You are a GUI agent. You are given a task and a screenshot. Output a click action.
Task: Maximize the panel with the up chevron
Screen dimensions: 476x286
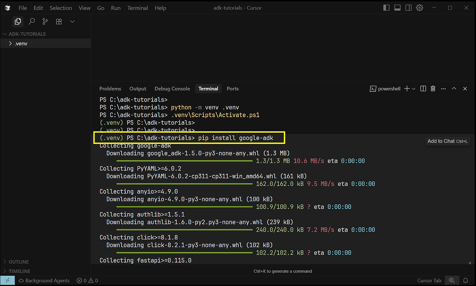pos(454,89)
